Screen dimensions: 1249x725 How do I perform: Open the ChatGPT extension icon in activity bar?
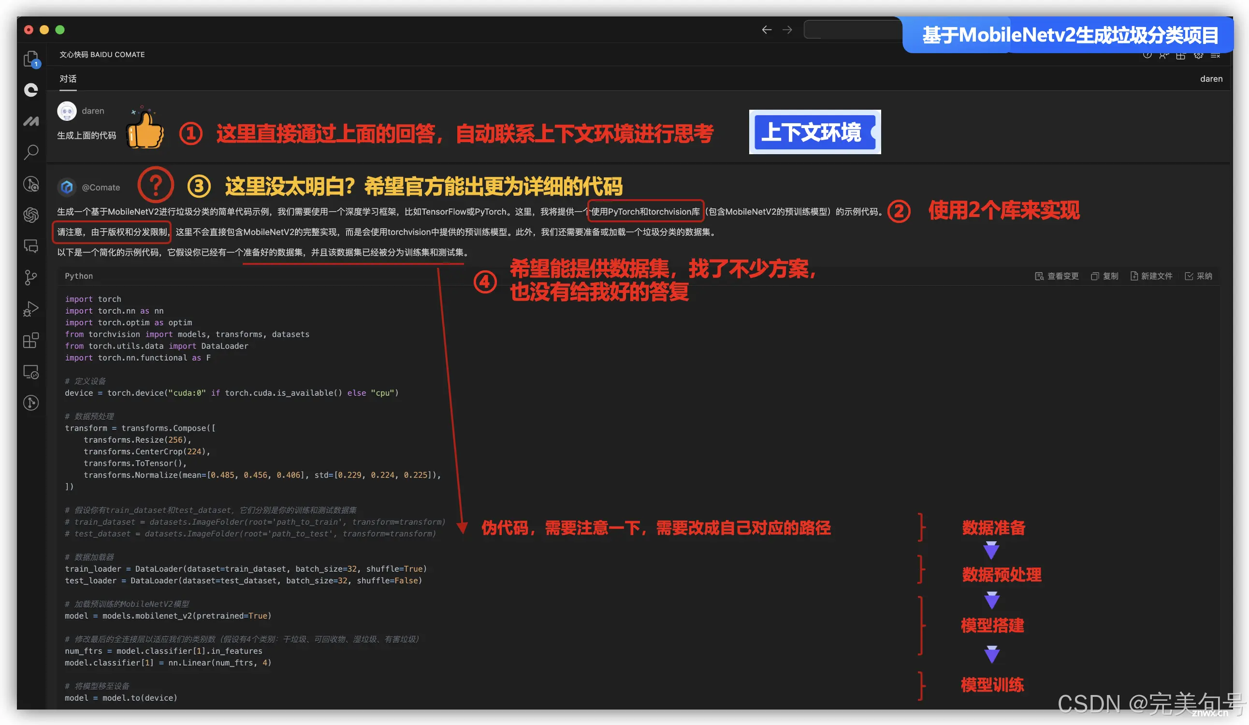(x=31, y=215)
